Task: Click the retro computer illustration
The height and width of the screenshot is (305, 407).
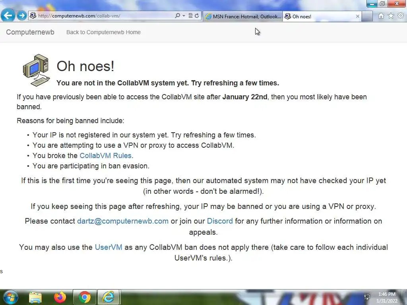Action: pos(36,70)
